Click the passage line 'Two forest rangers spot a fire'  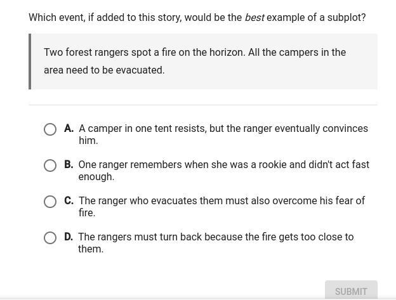195,53
